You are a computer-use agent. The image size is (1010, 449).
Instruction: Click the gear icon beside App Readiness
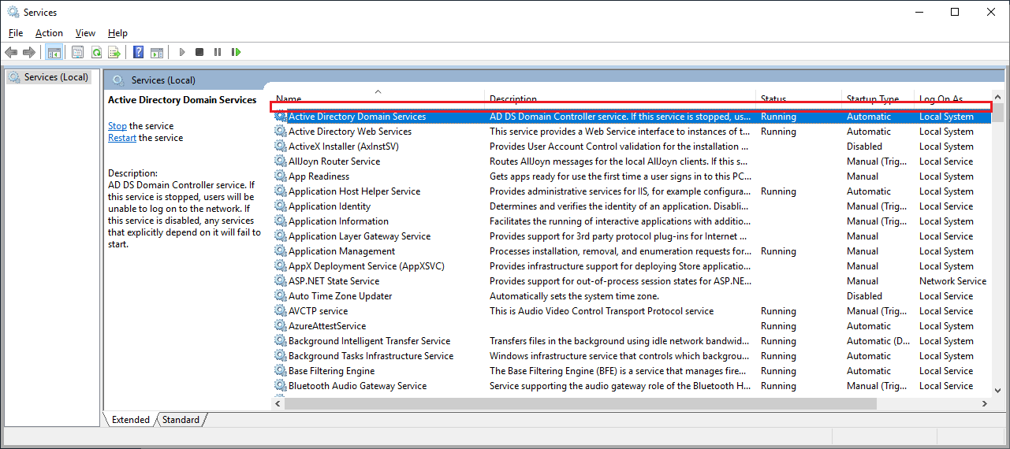click(280, 176)
